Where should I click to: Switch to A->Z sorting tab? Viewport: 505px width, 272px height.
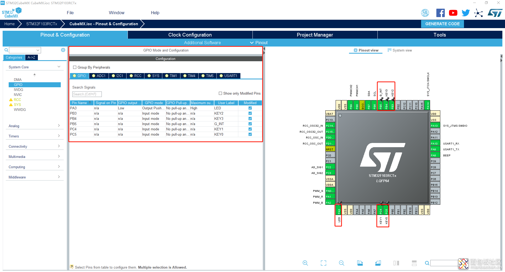coord(31,57)
